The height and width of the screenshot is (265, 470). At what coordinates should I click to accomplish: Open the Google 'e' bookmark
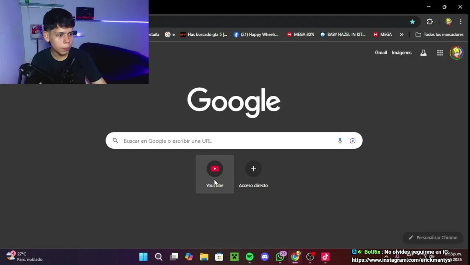[170, 34]
